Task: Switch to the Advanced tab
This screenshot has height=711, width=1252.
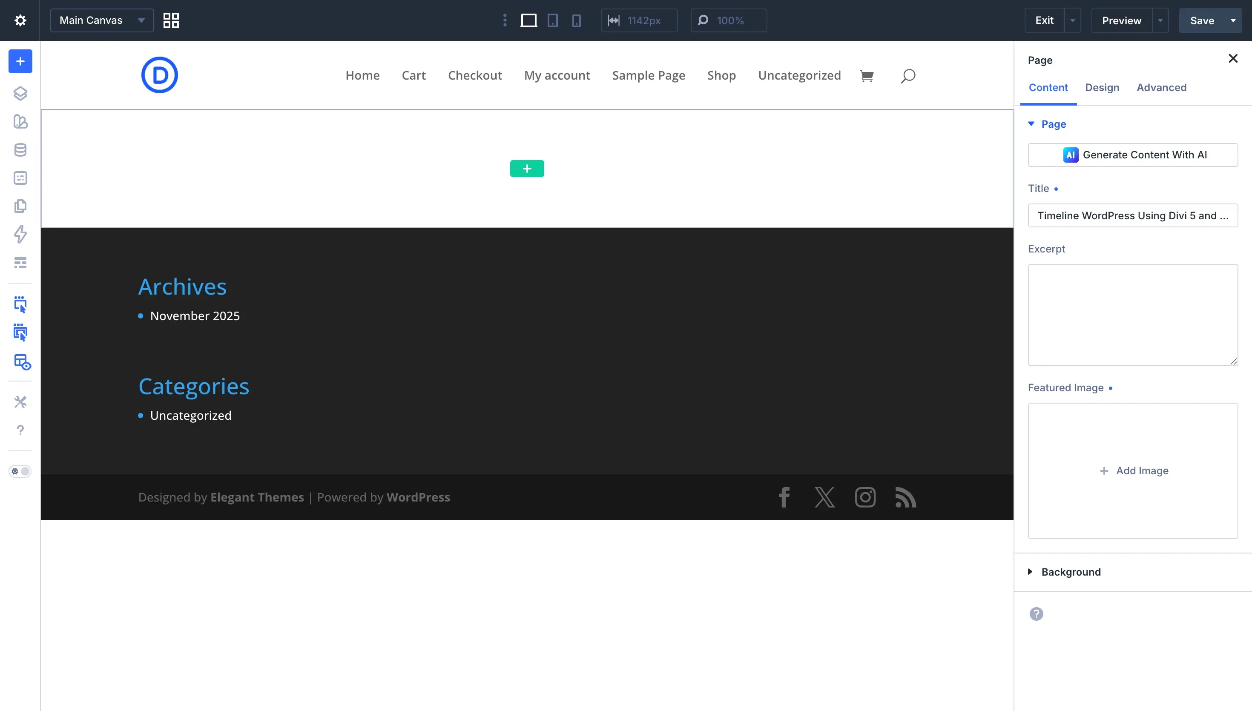Action: (x=1161, y=88)
